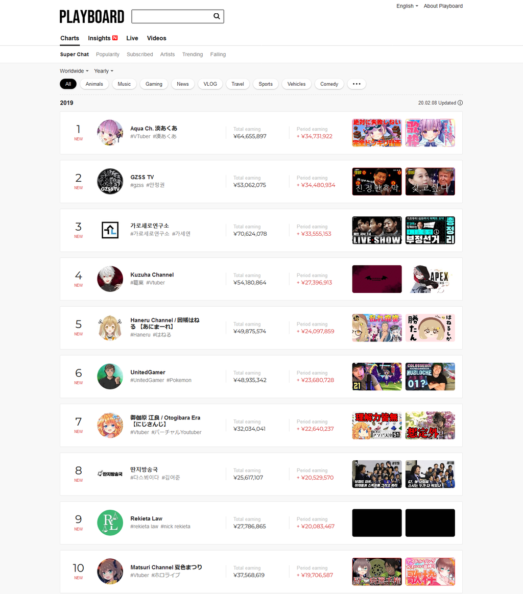Open GZSS TV second video thumbnail
The image size is (523, 594).
[430, 182]
